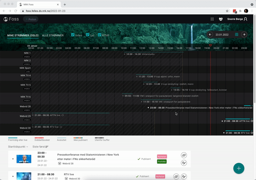The width and height of the screenshot is (256, 180).
Task: Click the NRK red browser extension icon
Action: (x=235, y=11)
